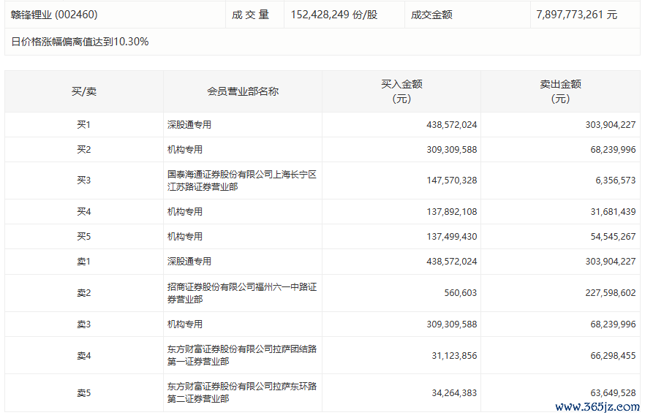
Task: Click the 成交量 label
Action: [250, 15]
